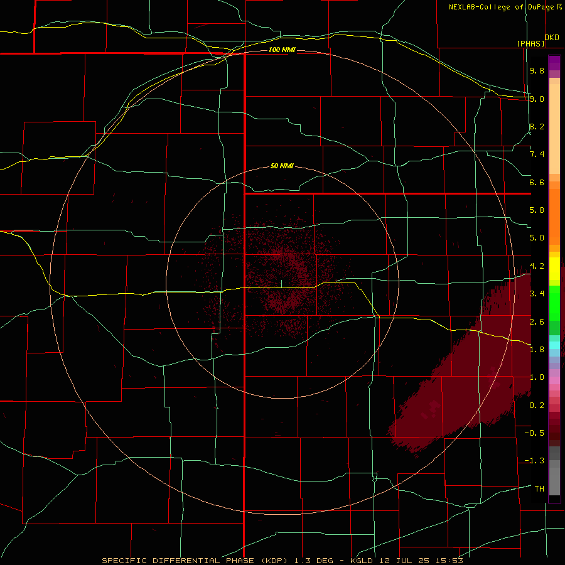
Task: Click the purple segment atop the color bar
Action: point(554,63)
